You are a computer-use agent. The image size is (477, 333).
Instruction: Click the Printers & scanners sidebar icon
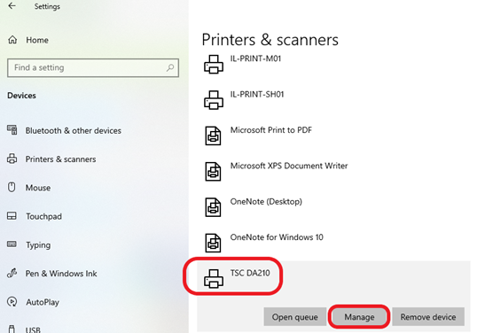click(12, 159)
